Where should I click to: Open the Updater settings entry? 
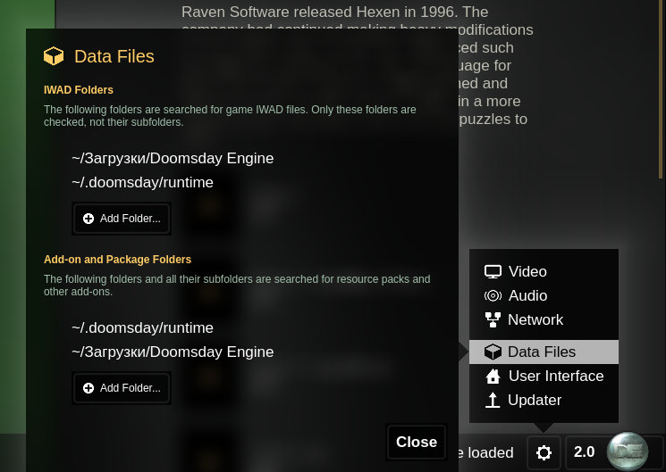click(544, 400)
